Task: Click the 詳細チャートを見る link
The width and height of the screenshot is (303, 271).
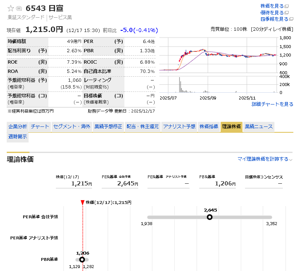Action: (x=272, y=104)
